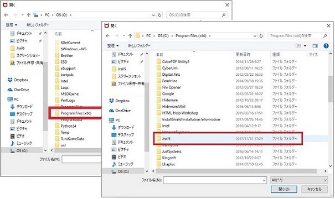This screenshot has width=335, height=199.
Task: Click 新しいフォルダー in front dialog toolbar
Action: click(139, 46)
